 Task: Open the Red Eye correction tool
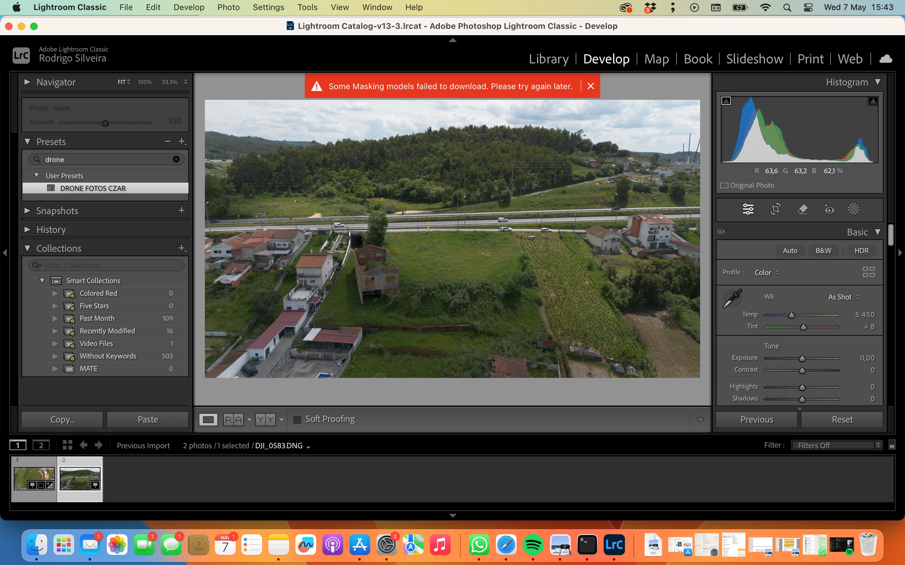[829, 209]
